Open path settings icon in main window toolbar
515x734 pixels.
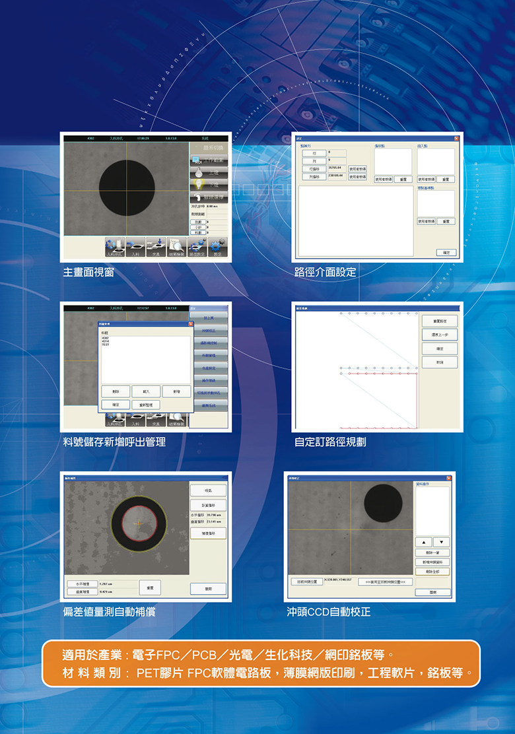coord(197,247)
